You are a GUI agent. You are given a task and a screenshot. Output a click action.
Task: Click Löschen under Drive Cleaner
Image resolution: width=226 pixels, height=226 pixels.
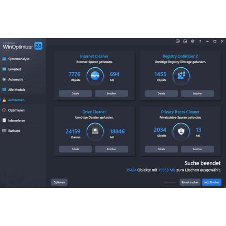112,149
